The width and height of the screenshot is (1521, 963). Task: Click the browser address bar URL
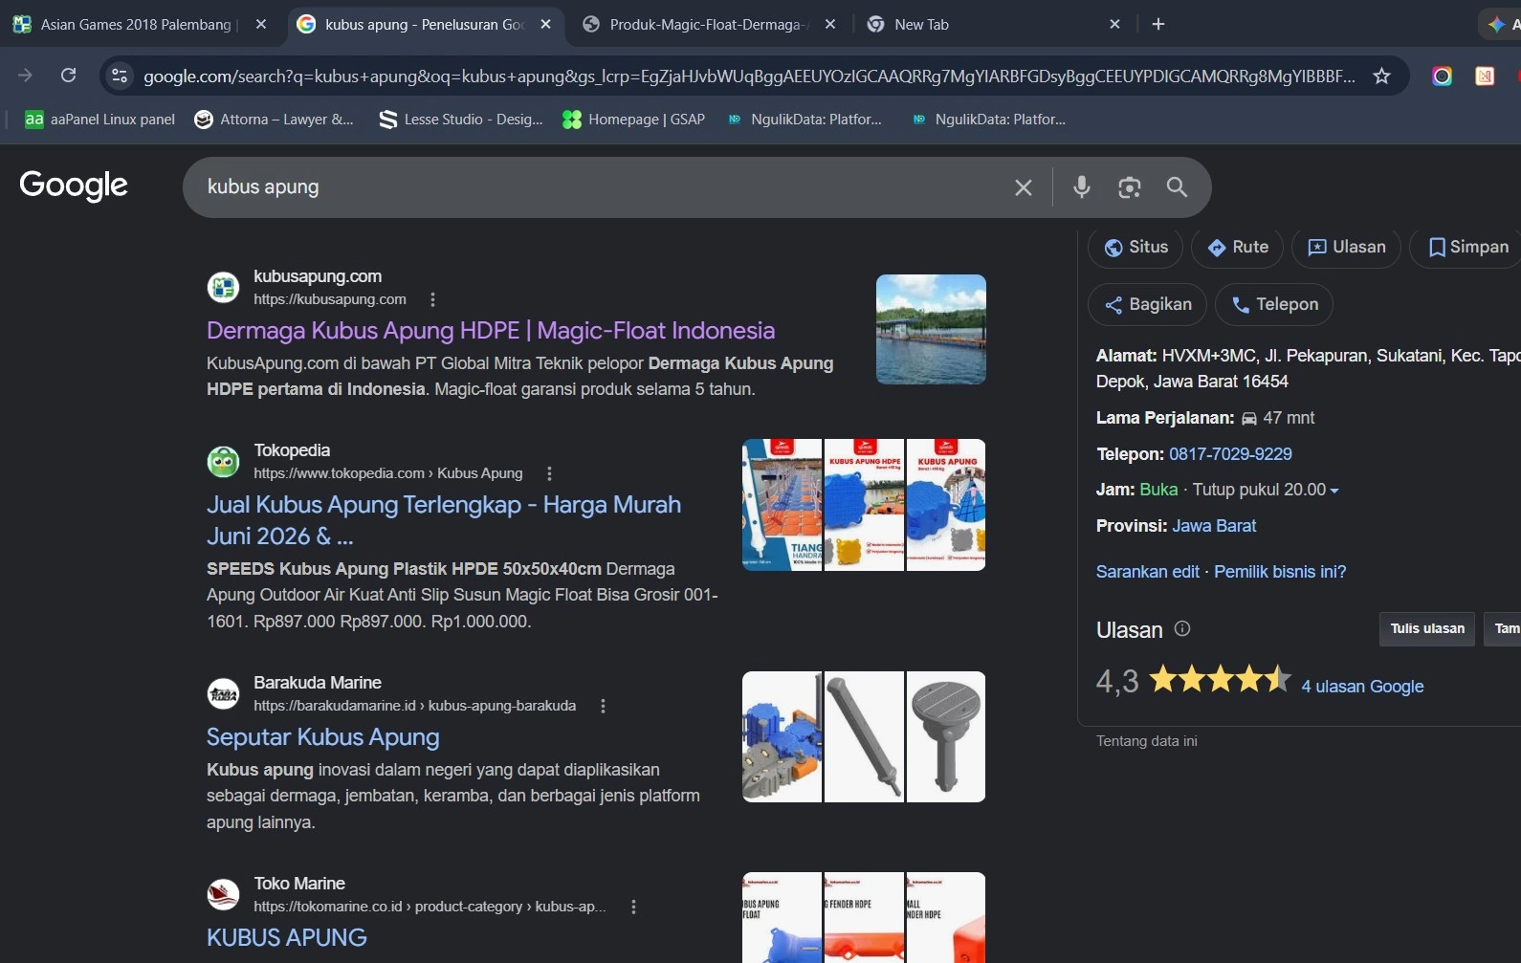749,77
